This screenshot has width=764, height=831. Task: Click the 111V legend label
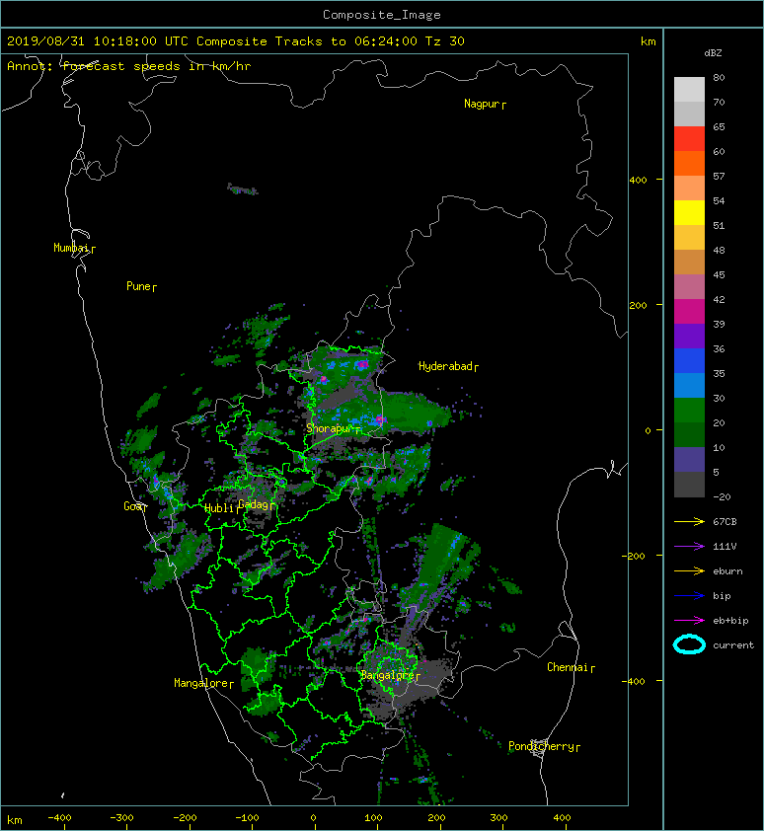click(725, 547)
